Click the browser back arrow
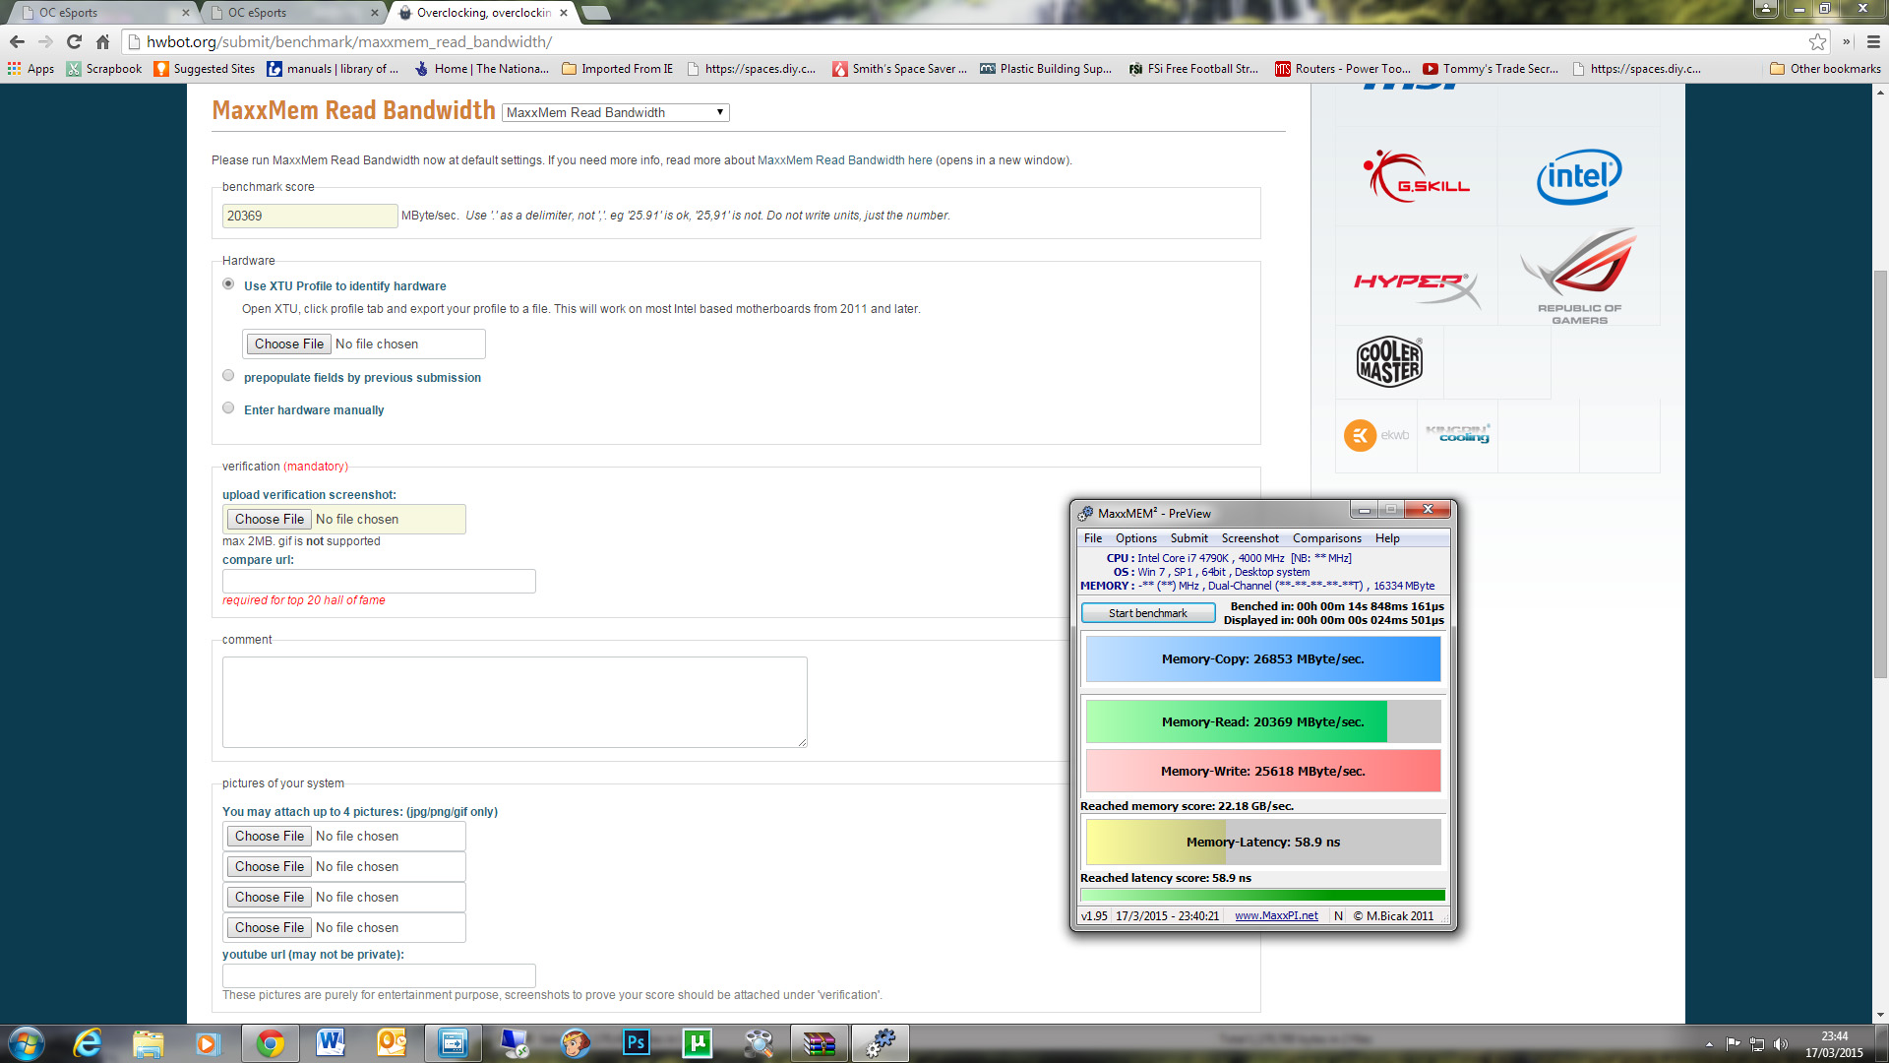 click(17, 41)
